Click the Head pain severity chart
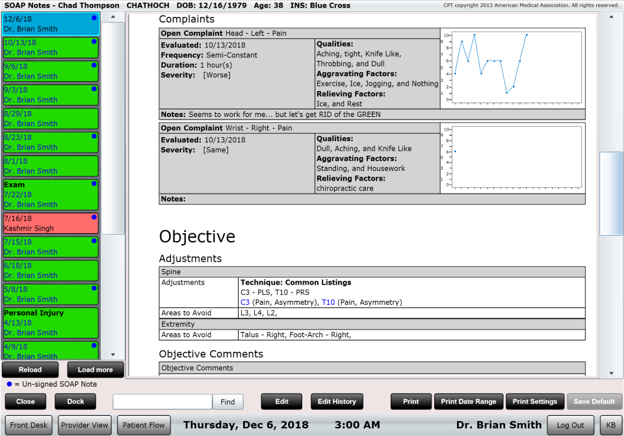The height and width of the screenshot is (436, 624). (513, 68)
